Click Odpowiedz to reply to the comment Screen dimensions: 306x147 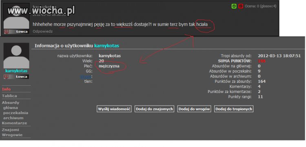[42, 31]
